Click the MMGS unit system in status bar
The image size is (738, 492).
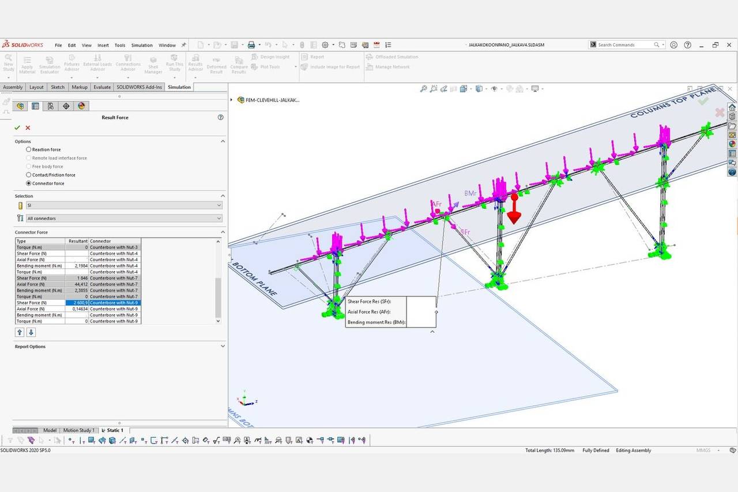703,450
